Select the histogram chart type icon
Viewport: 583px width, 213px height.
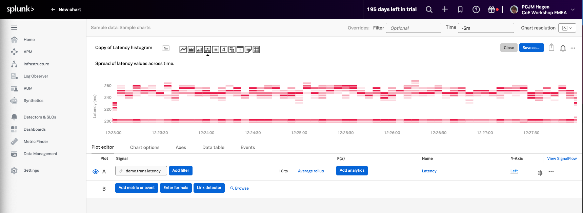pyautogui.click(x=207, y=49)
